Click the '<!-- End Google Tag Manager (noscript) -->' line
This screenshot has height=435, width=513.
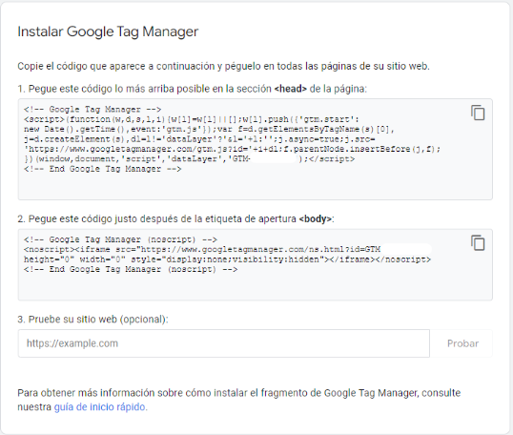click(131, 269)
